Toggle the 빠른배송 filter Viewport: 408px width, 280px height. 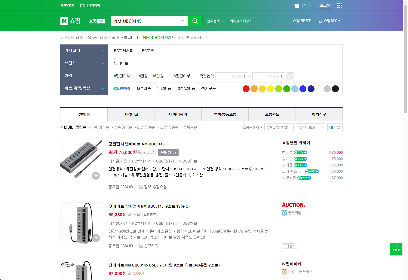pyautogui.click(x=144, y=89)
